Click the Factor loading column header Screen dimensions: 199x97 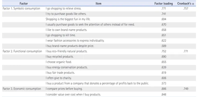[x=164, y=4]
